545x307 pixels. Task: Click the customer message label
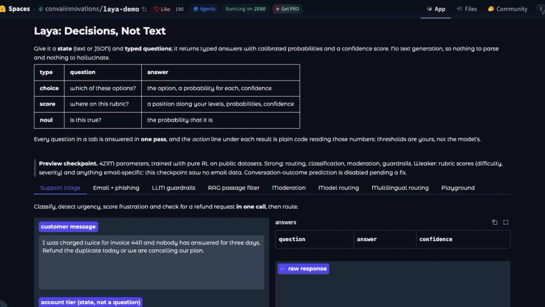tap(68, 227)
